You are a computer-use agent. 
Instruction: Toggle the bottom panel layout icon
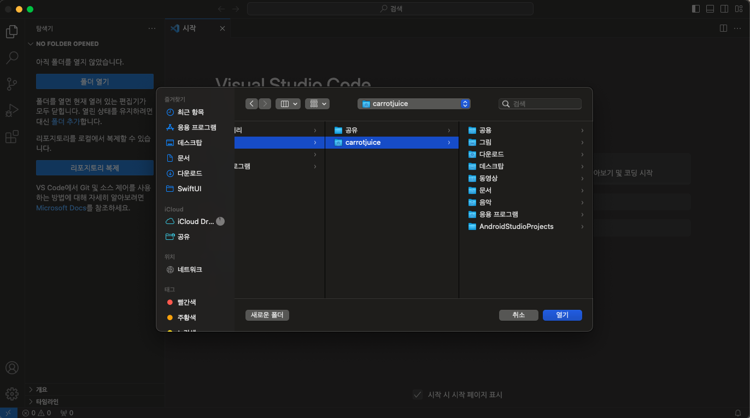click(710, 9)
